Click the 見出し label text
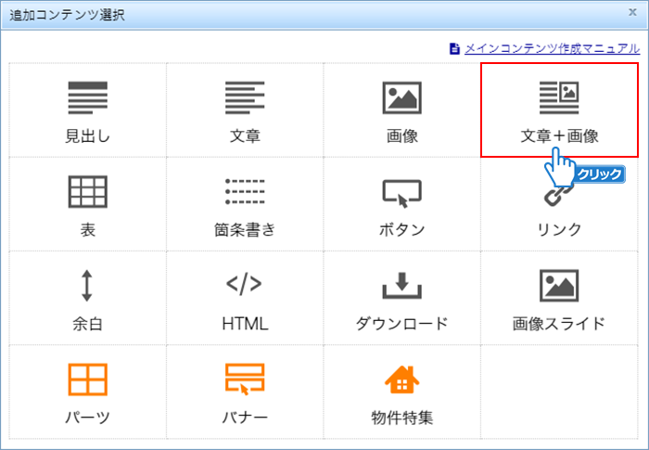The width and height of the screenshot is (649, 450). (88, 135)
